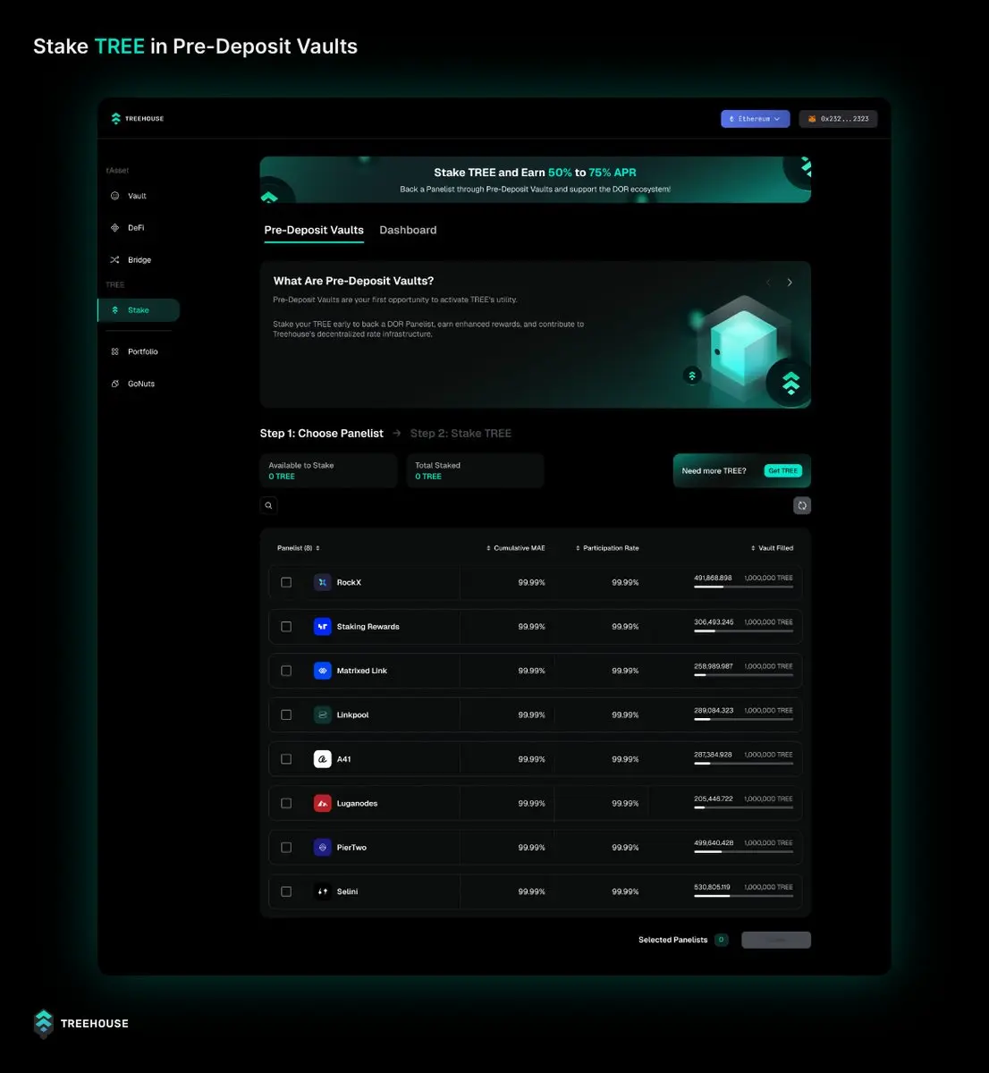Image resolution: width=989 pixels, height=1073 pixels.
Task: Click the Selini logo icon
Action: pyautogui.click(x=323, y=891)
